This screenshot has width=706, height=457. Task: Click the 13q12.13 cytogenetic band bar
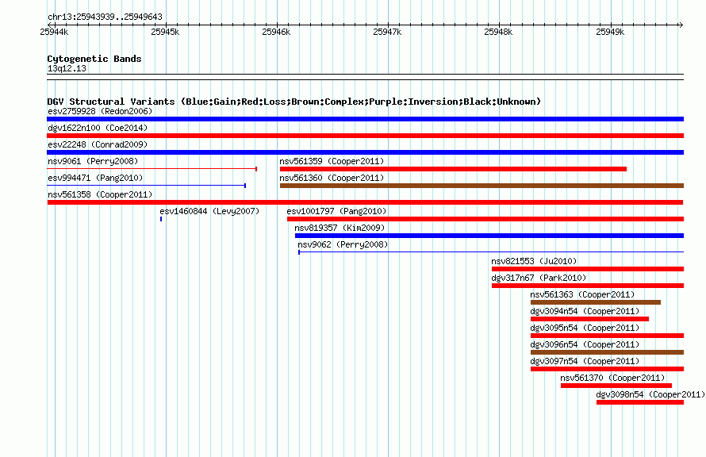pyautogui.click(x=365, y=77)
